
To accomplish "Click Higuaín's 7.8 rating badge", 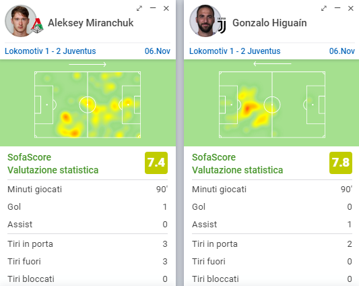I will 341,163.
